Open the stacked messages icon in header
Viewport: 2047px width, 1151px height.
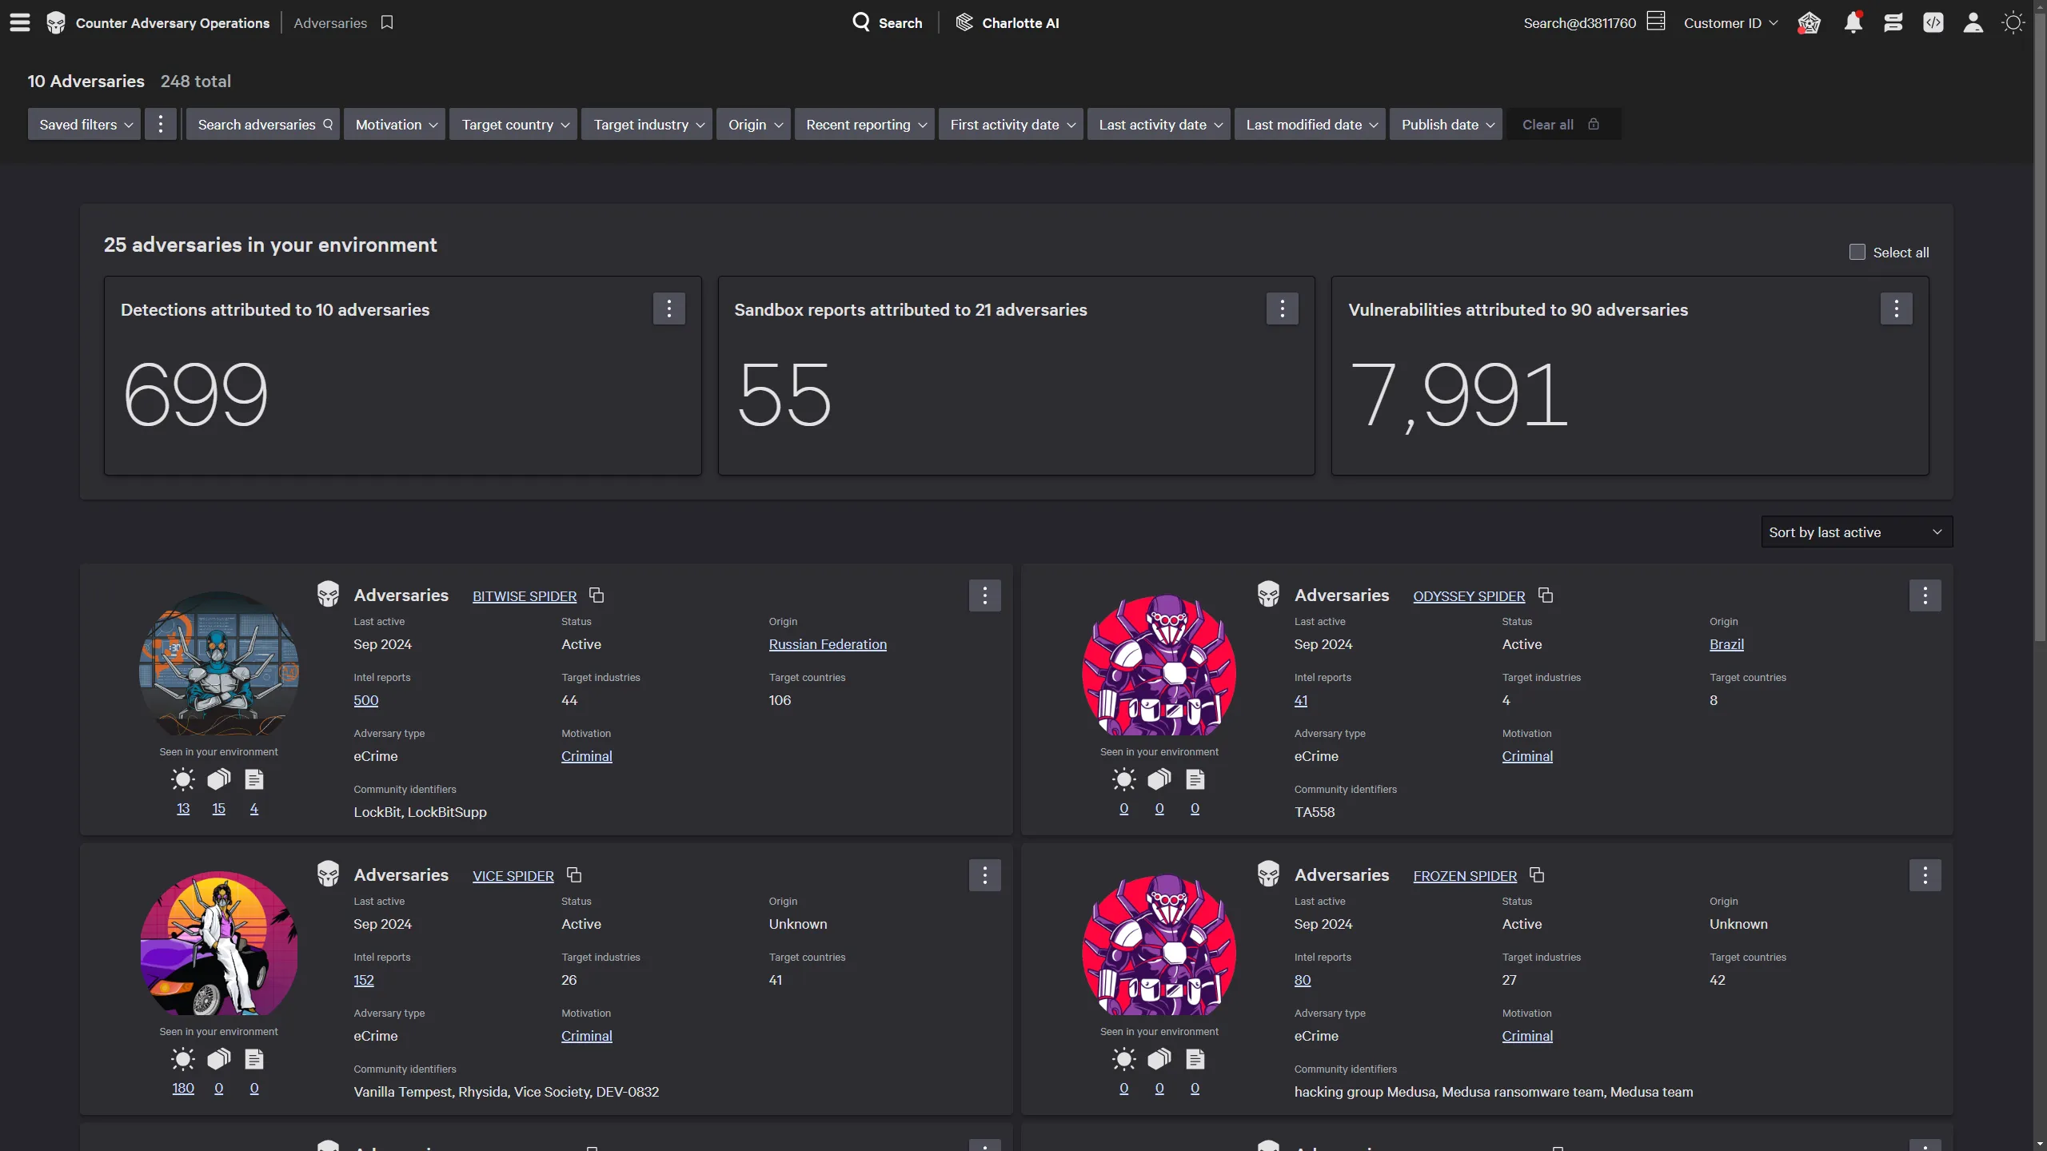pos(1893,22)
